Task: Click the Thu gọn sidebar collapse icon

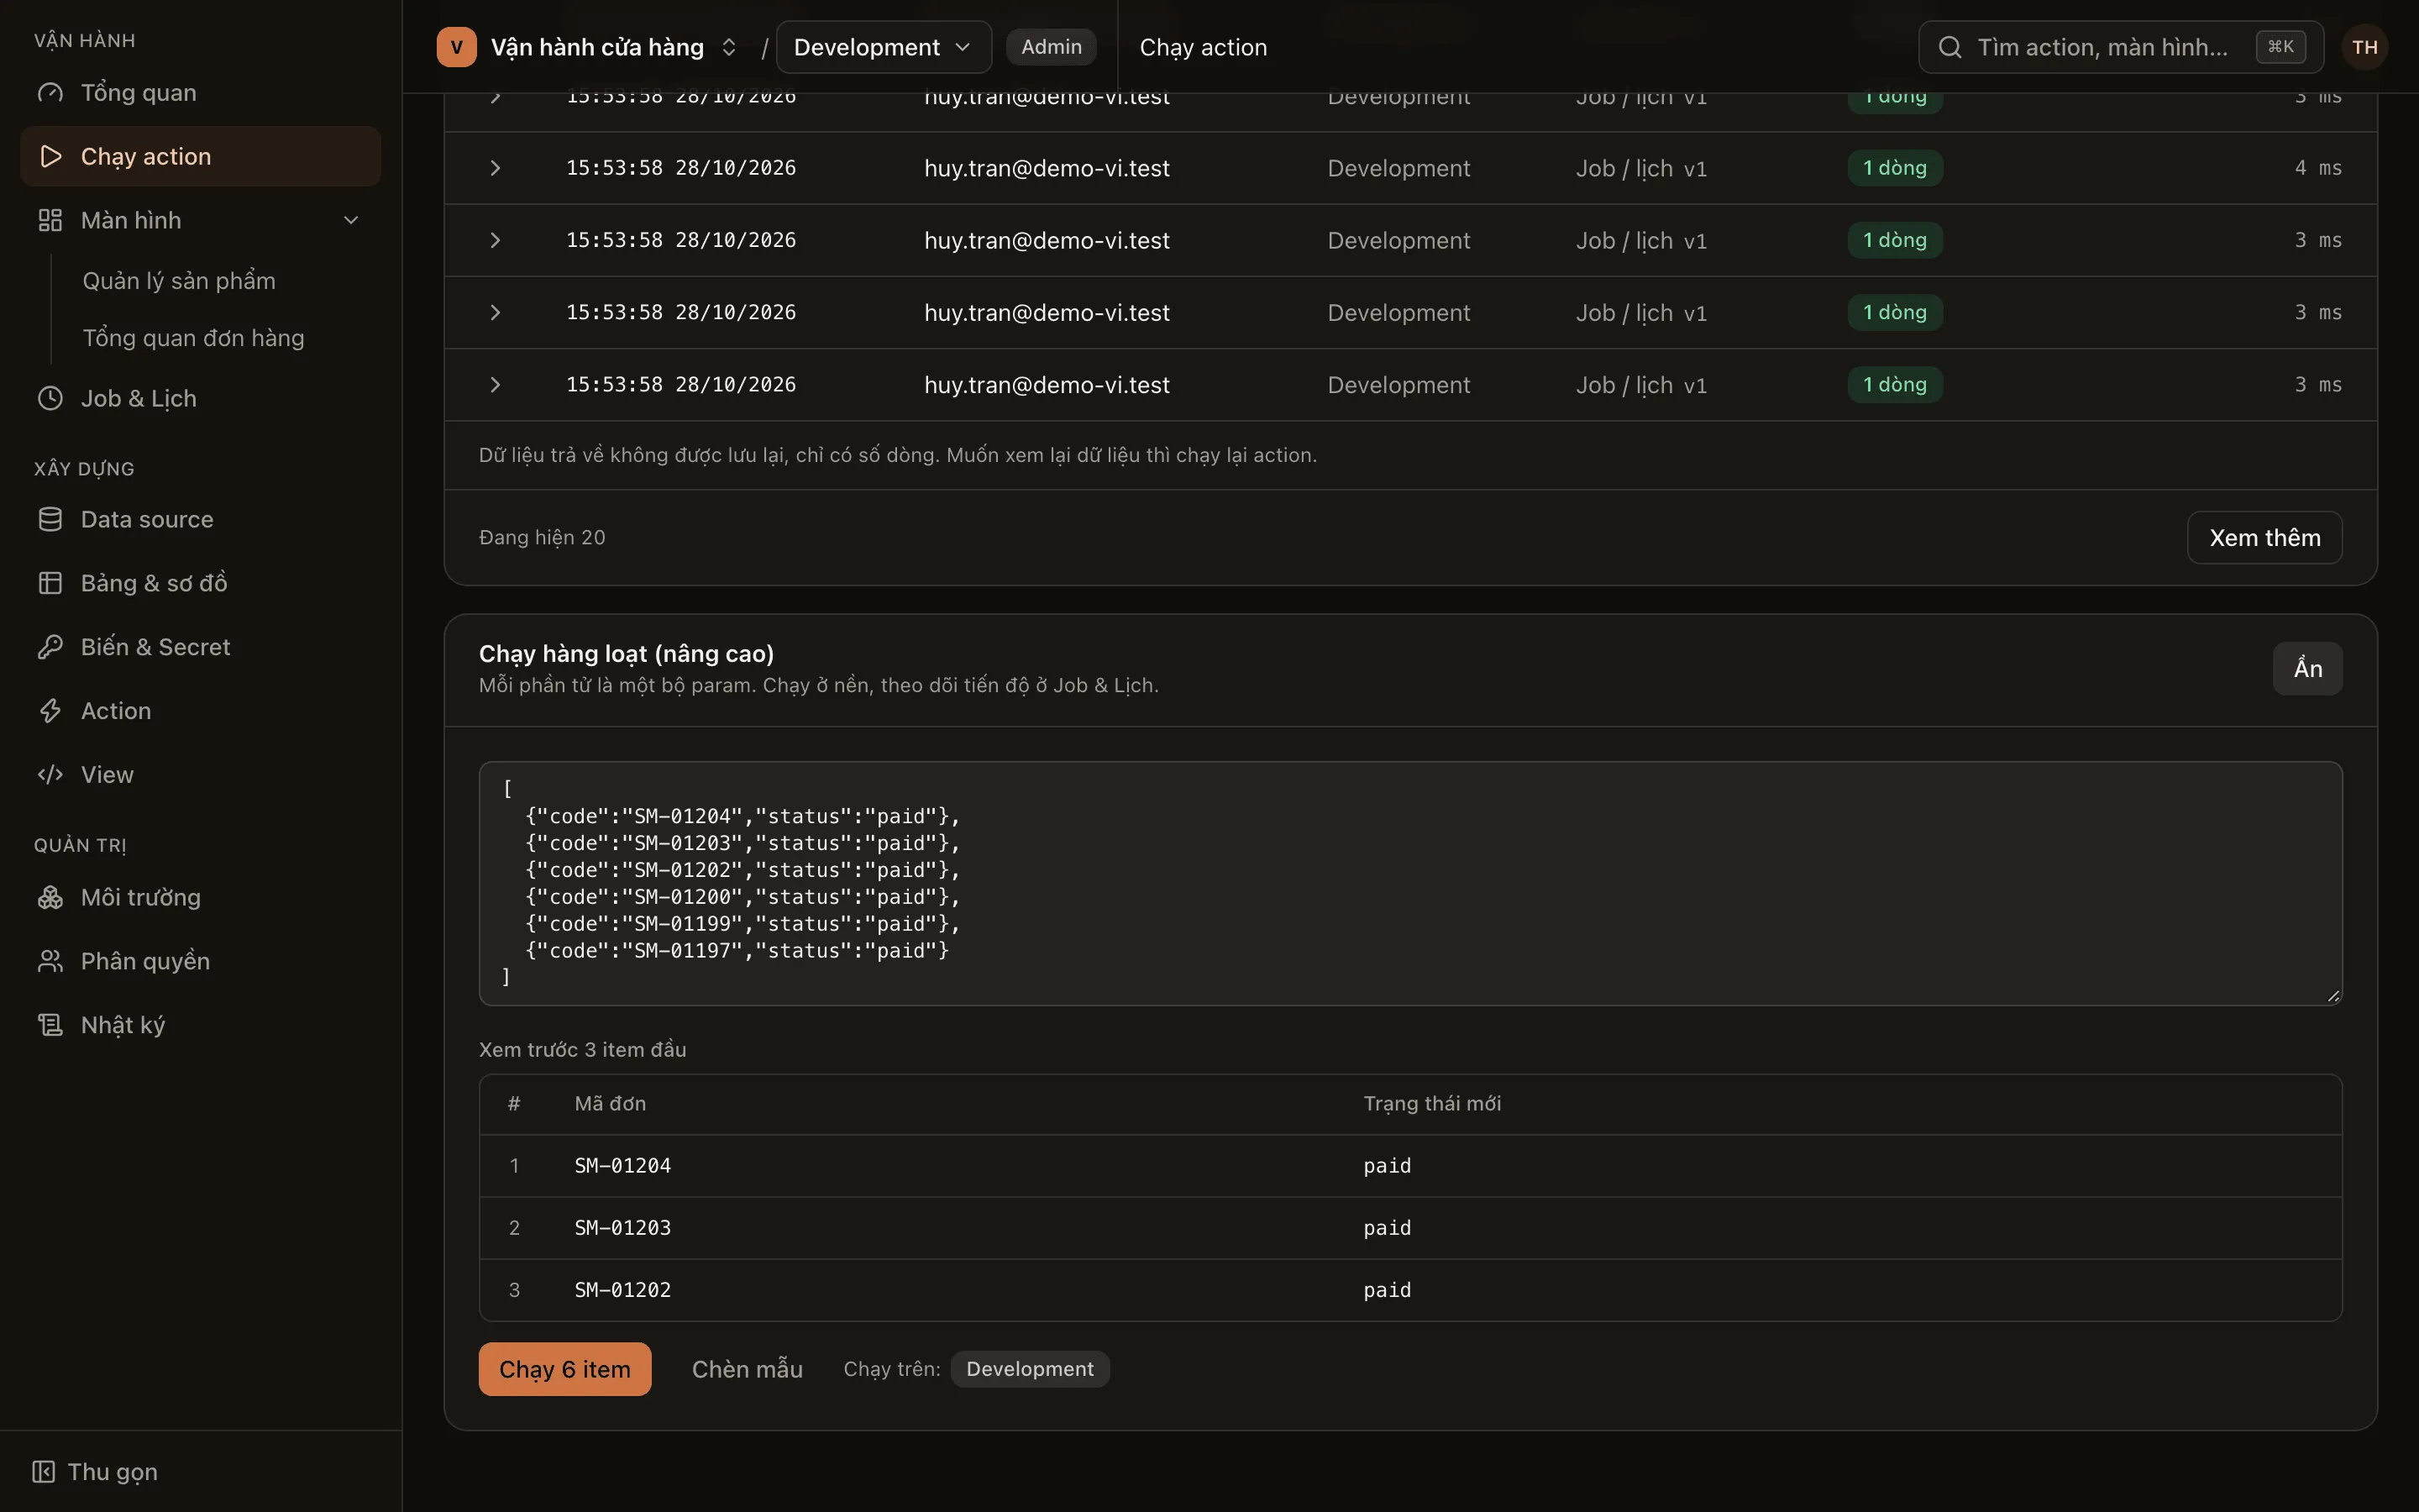Action: pos(43,1472)
